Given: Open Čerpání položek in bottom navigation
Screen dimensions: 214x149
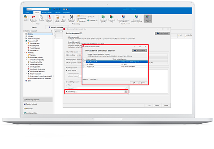Looking at the screenshot, I should click(x=30, y=104).
